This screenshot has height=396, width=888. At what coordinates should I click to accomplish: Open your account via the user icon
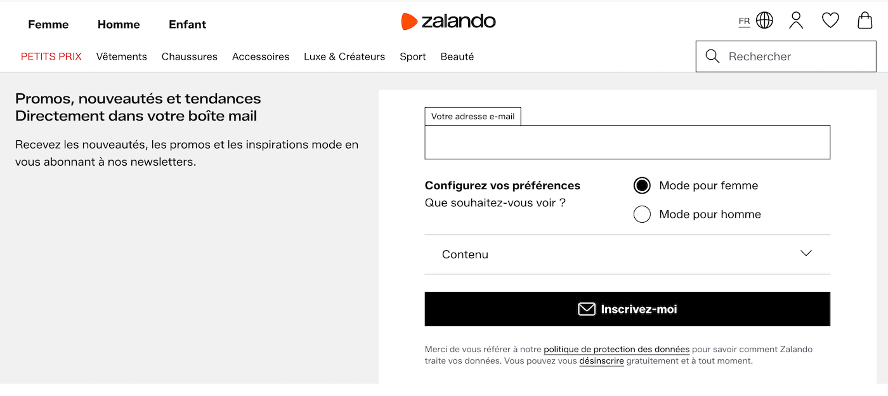coord(796,20)
